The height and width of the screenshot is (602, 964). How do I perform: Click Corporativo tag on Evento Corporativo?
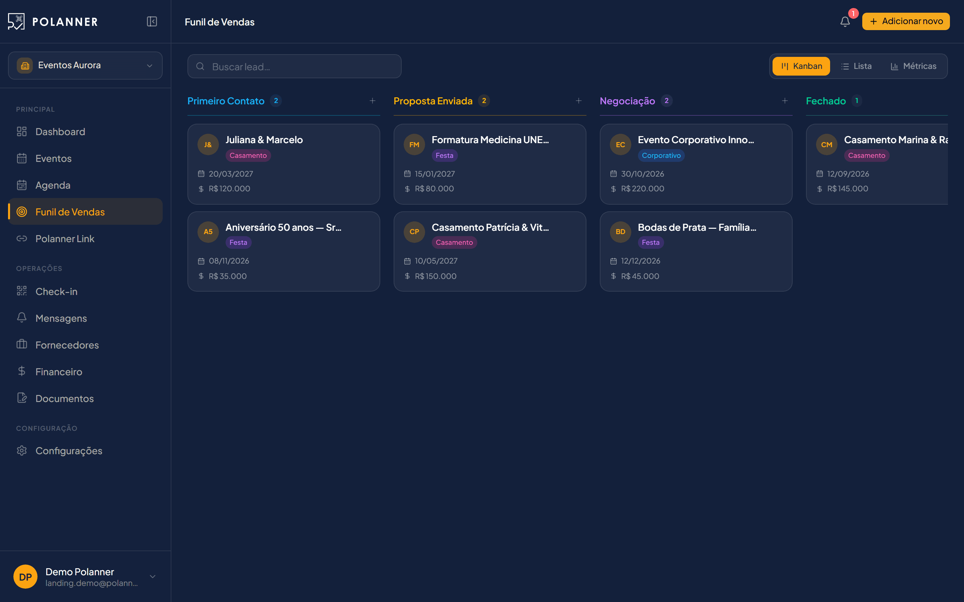click(x=661, y=155)
